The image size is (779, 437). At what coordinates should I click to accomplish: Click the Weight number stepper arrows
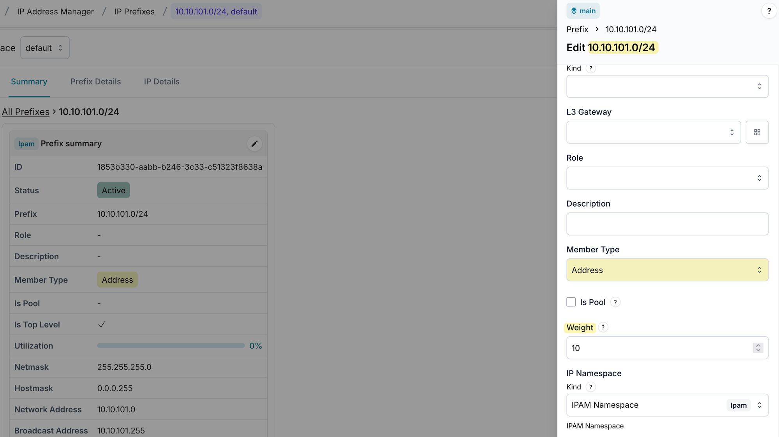coord(758,348)
